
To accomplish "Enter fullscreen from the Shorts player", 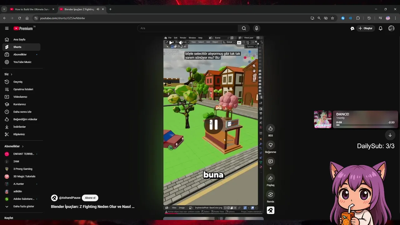I will coord(257,42).
